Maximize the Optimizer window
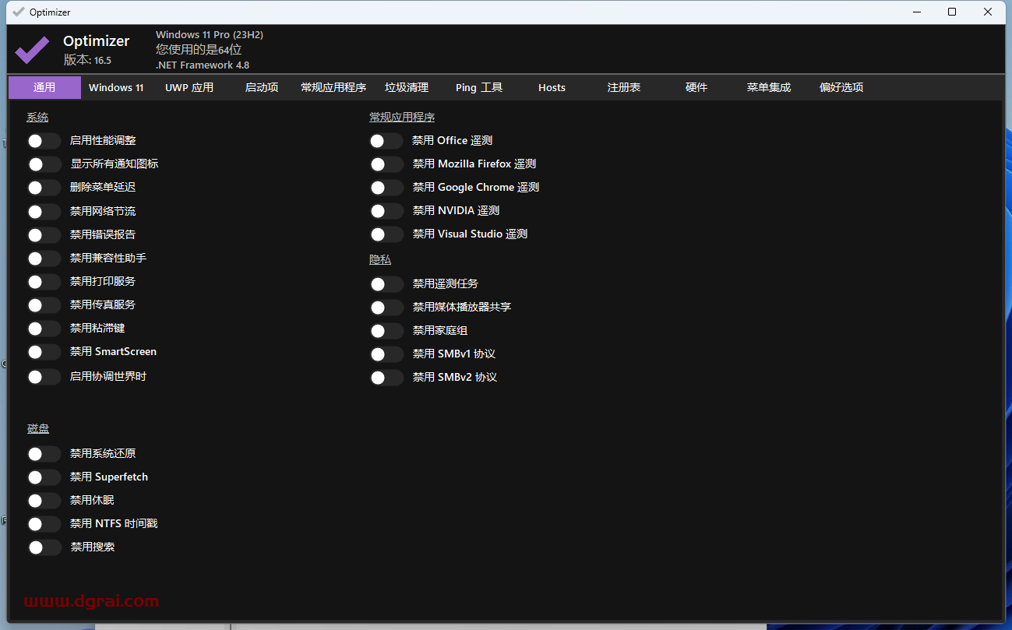This screenshot has height=630, width=1012. 952,12
